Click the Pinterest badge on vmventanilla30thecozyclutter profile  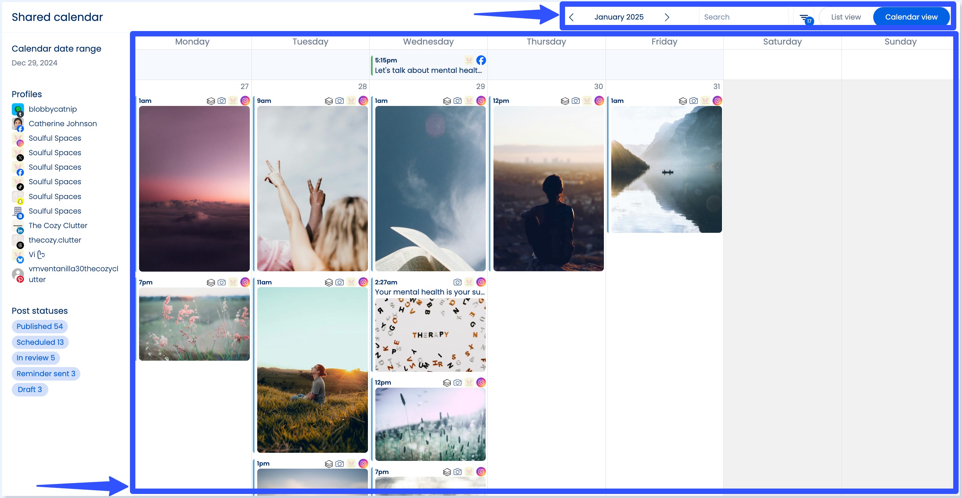[x=20, y=279]
